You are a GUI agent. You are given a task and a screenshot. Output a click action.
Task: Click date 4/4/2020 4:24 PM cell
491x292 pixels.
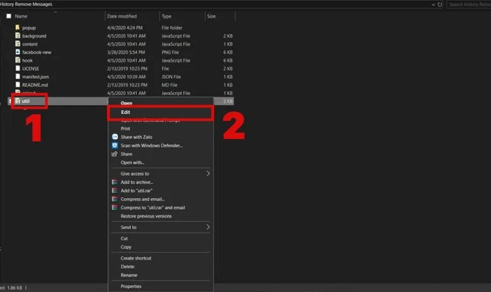[x=125, y=27]
